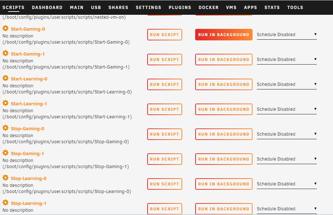Screen dimensions: 333x215
Task: Click the gear icon beside Stop-Learning-0
Action: pos(5,177)
